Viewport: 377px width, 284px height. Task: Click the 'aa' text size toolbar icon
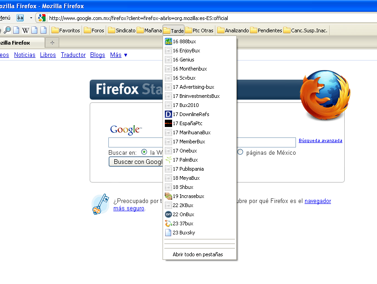point(20,18)
